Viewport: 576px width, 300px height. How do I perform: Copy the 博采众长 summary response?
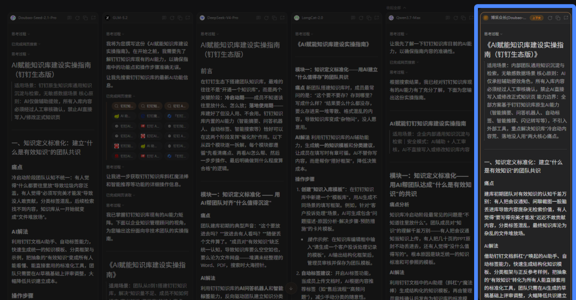pos(558,18)
